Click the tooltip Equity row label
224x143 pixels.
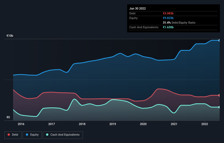(133, 18)
